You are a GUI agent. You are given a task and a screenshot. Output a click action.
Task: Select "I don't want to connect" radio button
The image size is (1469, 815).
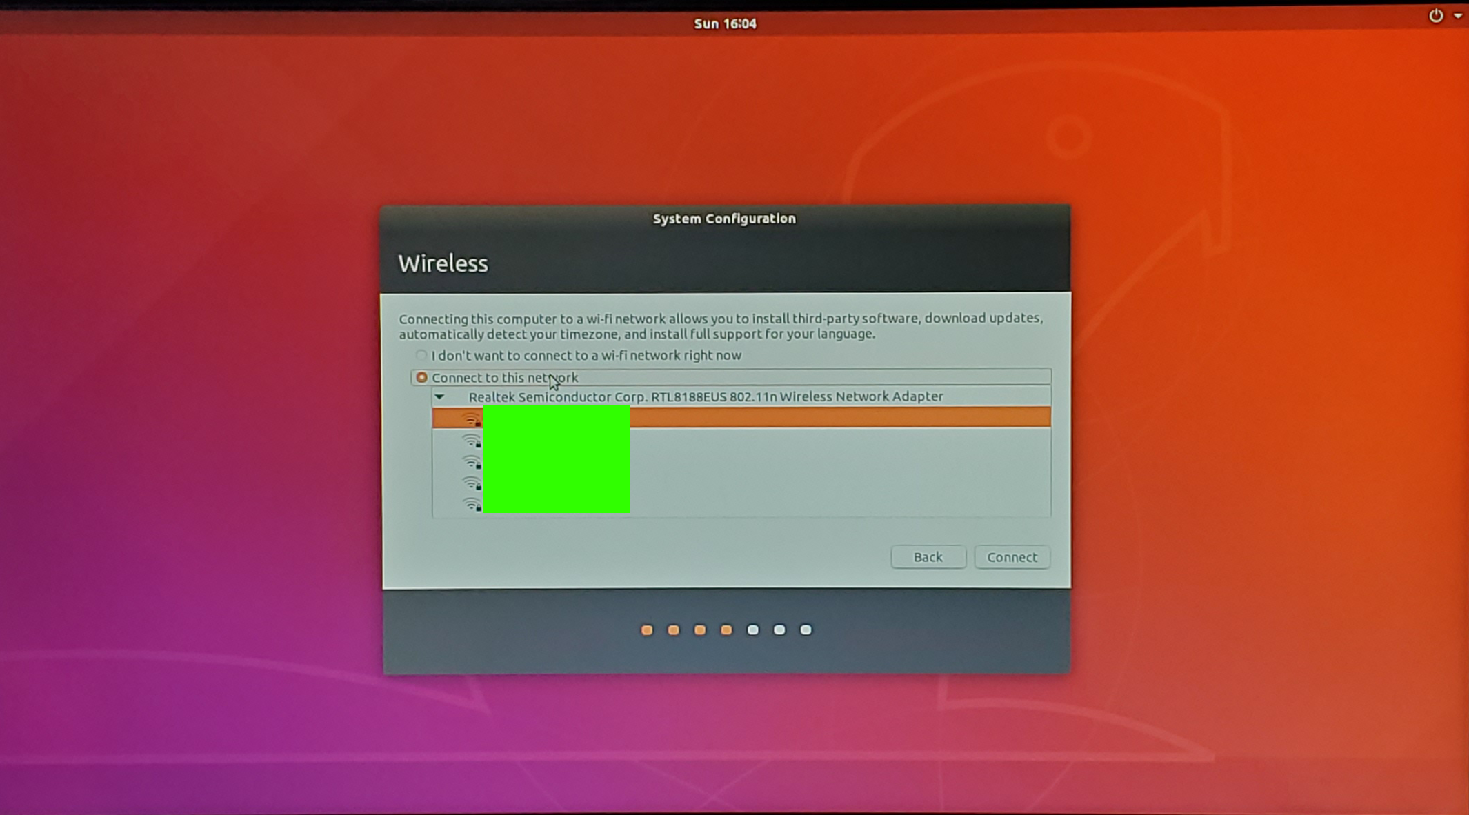[x=421, y=355]
